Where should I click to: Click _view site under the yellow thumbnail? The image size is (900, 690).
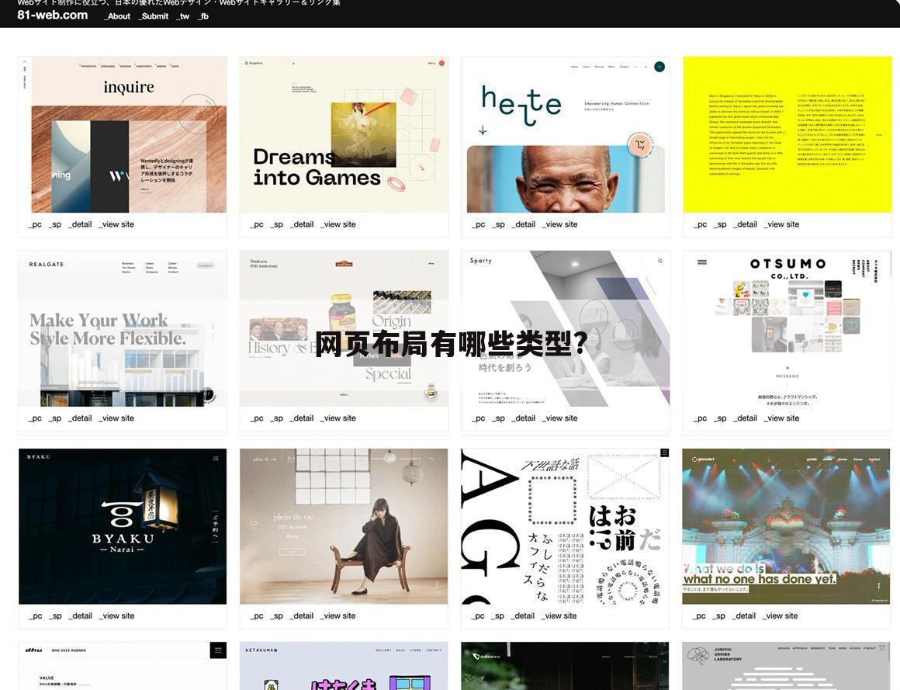(781, 224)
